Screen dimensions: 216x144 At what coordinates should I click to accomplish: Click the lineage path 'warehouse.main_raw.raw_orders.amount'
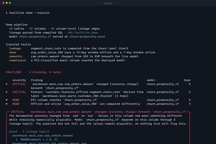pos(43,135)
